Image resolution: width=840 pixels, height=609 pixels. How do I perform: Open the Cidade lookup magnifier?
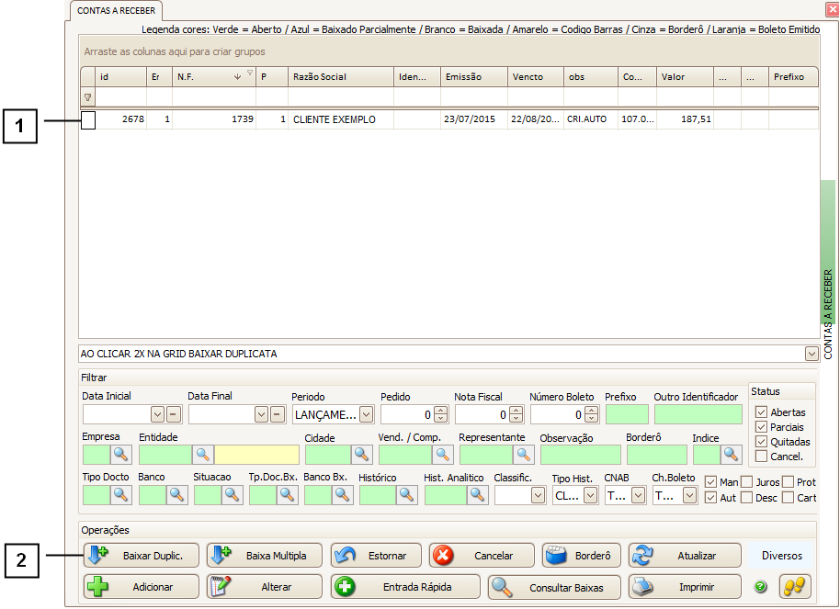361,454
